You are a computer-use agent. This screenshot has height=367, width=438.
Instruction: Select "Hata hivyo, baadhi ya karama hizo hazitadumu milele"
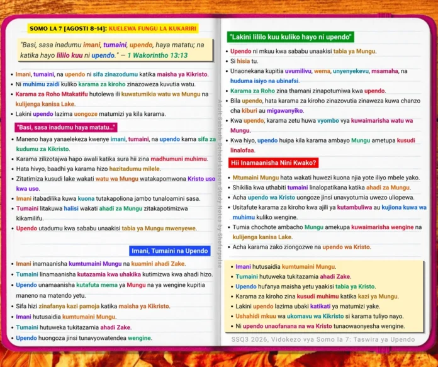(x=88, y=169)
